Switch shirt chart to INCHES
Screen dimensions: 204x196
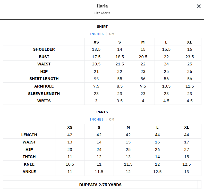[x=97, y=34]
